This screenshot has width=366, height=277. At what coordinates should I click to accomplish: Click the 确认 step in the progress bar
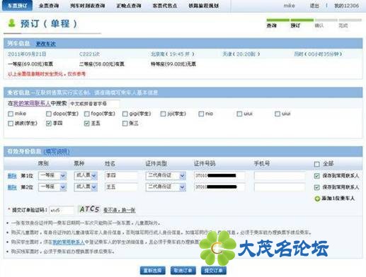[x=319, y=25]
